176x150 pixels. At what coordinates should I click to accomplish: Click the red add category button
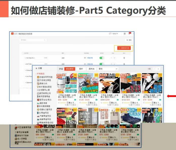tap(124, 48)
